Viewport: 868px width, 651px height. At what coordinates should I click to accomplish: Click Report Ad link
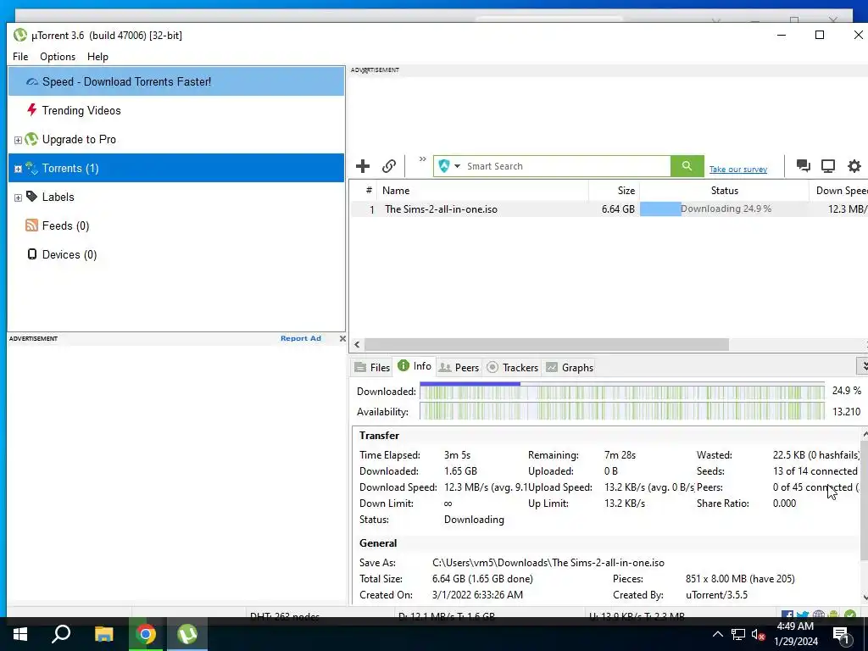pyautogui.click(x=301, y=338)
